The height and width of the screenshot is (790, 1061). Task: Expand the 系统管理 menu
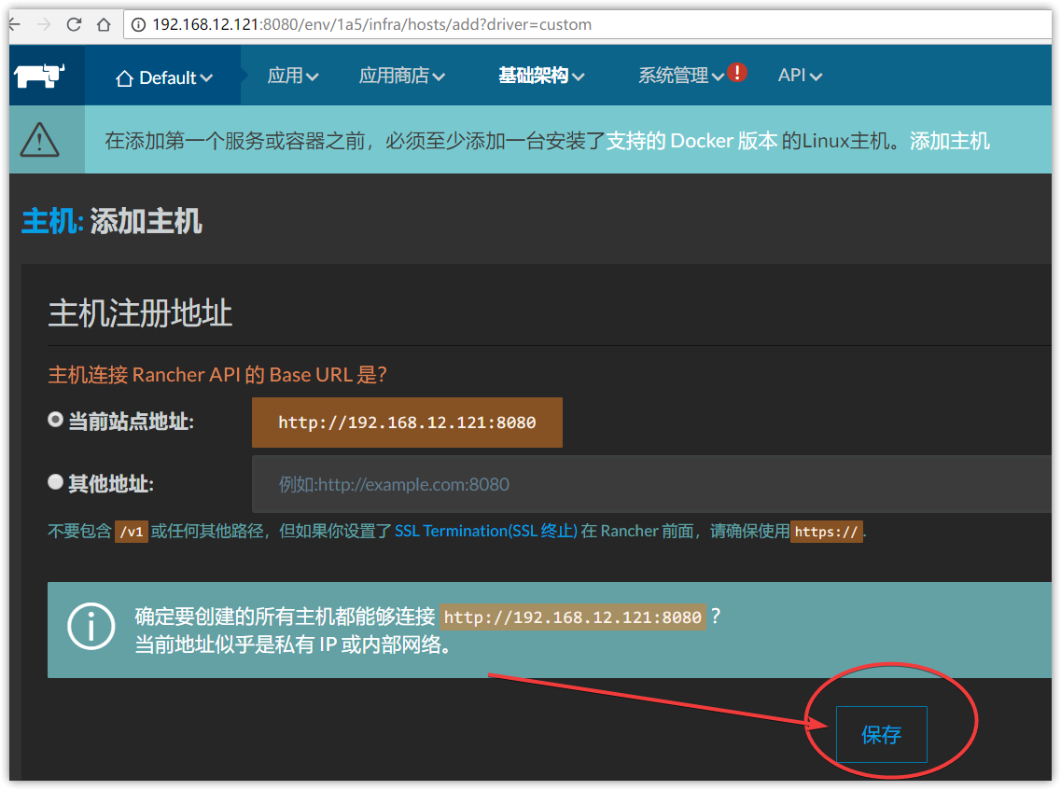(680, 76)
